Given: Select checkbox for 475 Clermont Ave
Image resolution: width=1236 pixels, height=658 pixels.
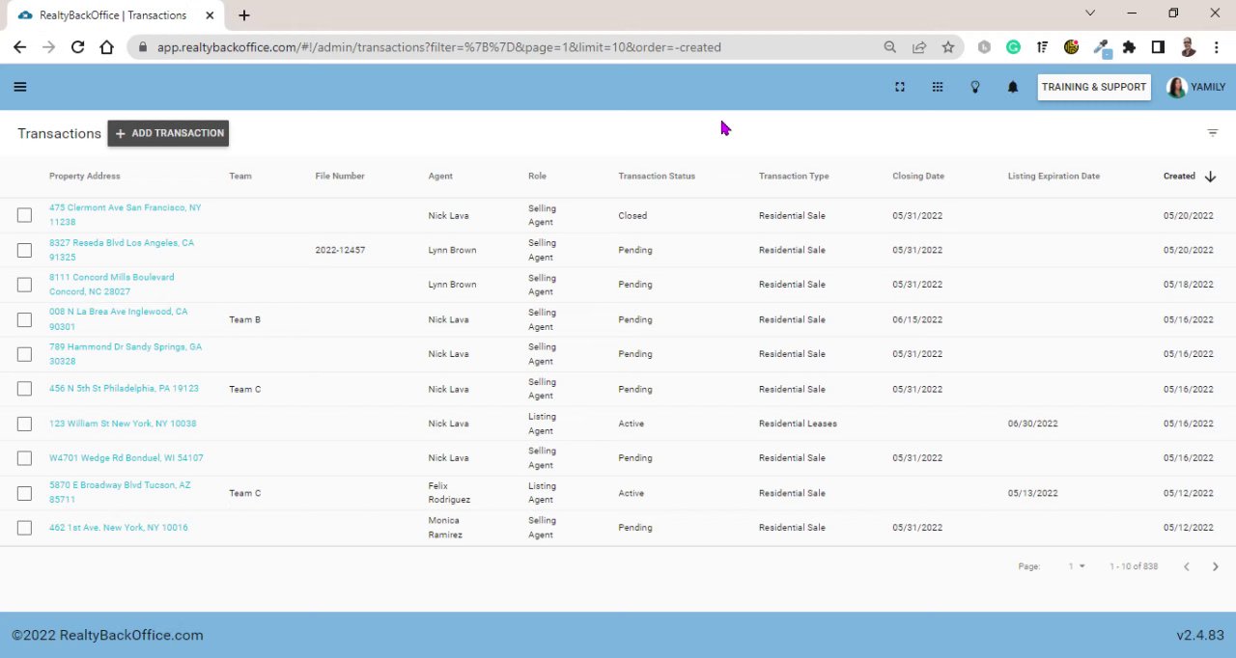Looking at the screenshot, I should click(24, 215).
